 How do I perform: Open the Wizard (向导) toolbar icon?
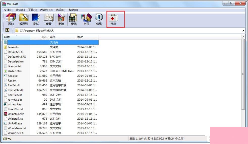(86, 18)
